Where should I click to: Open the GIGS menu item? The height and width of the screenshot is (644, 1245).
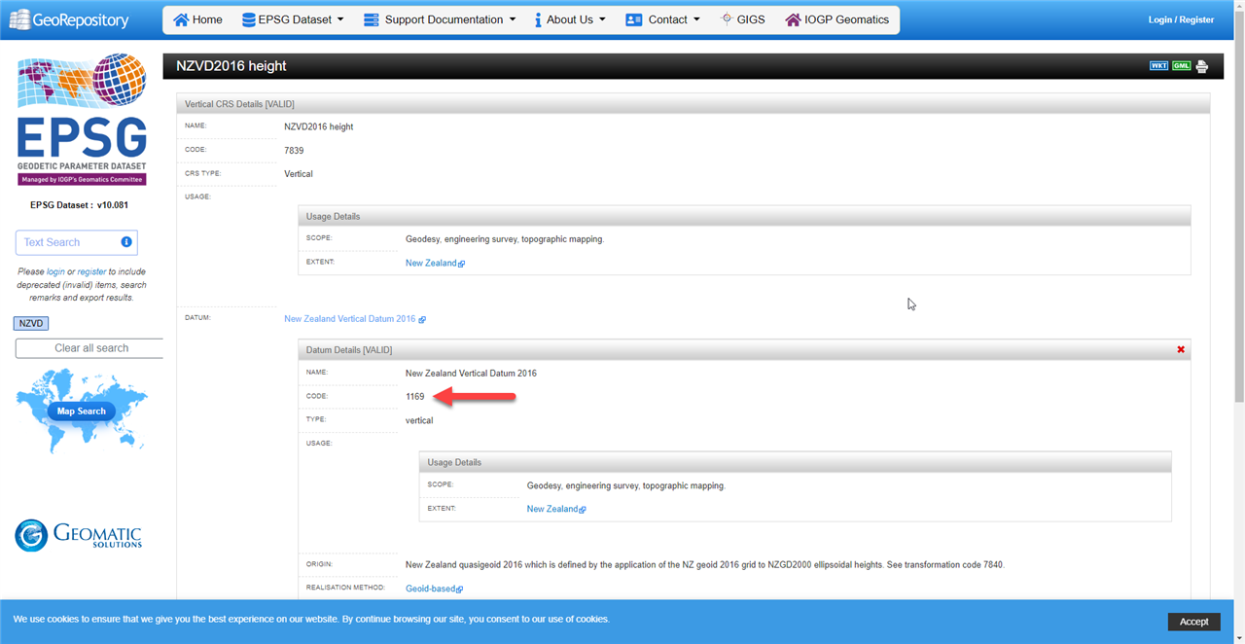click(742, 19)
